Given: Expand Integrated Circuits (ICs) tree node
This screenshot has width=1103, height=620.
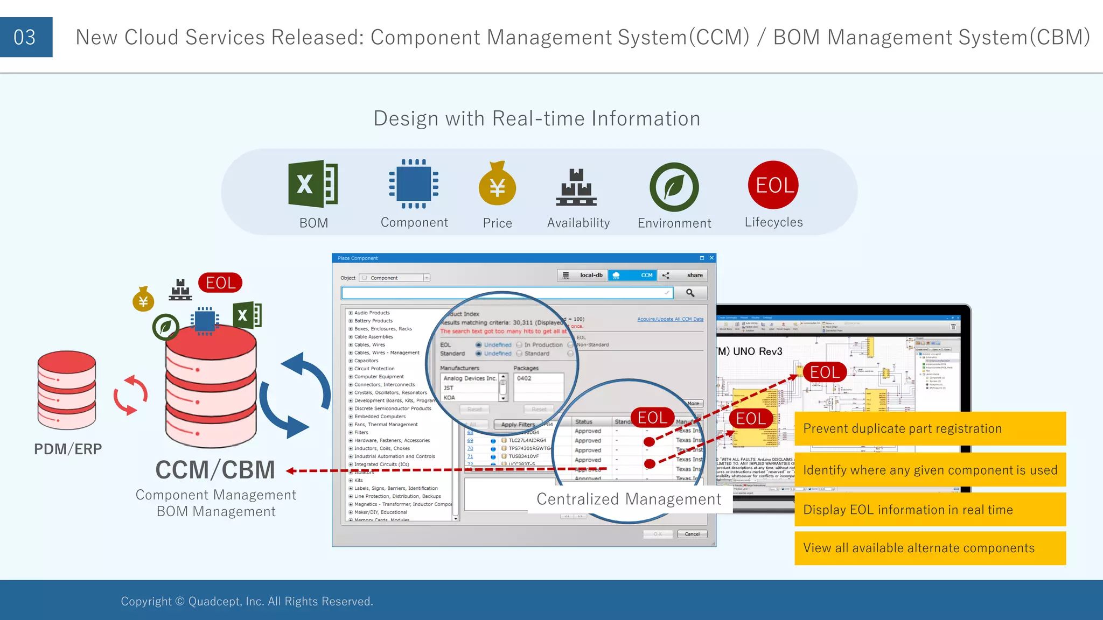Looking at the screenshot, I should [x=351, y=464].
